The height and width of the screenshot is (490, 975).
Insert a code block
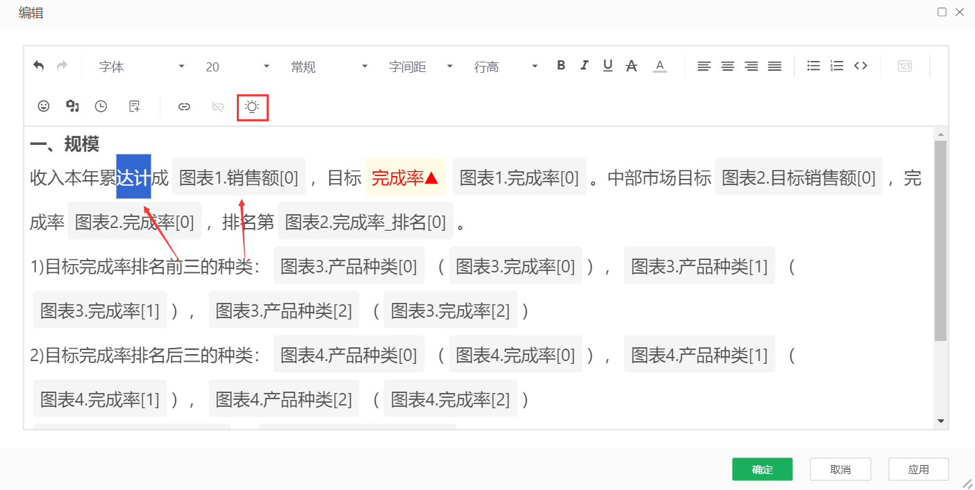point(860,66)
